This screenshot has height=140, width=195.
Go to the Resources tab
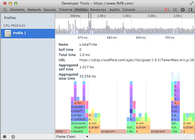point(98,10)
